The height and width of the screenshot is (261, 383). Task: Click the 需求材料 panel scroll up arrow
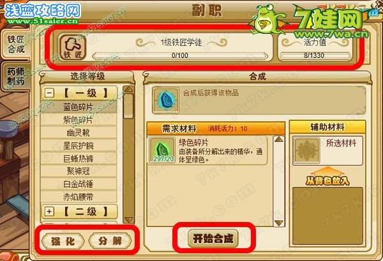click(x=279, y=140)
